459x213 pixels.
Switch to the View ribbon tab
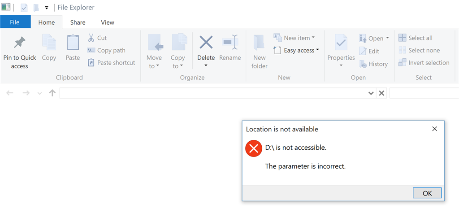pos(108,22)
